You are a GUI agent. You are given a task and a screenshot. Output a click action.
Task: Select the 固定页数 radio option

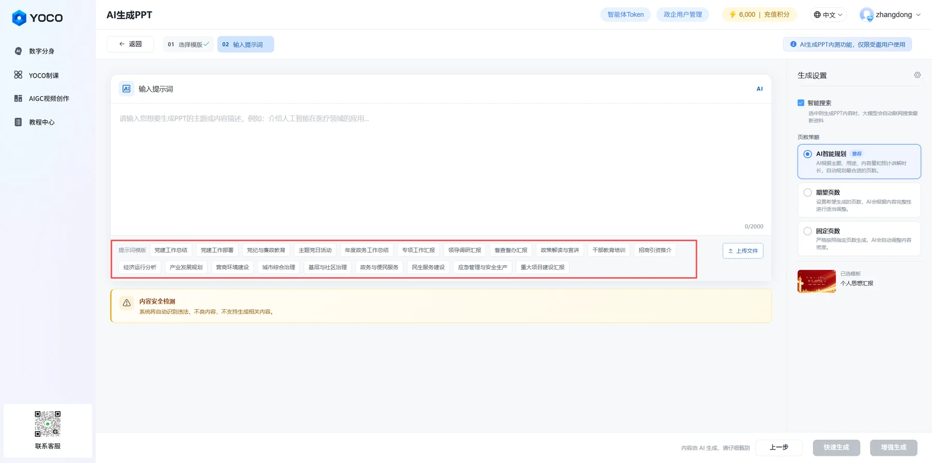[807, 231]
